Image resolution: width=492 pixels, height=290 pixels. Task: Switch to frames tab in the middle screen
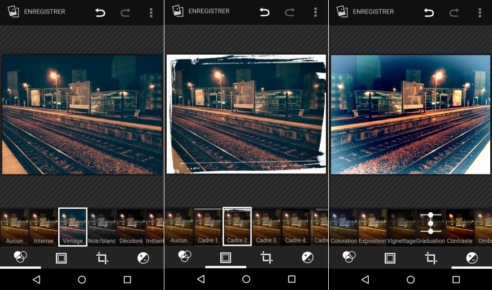tap(225, 257)
